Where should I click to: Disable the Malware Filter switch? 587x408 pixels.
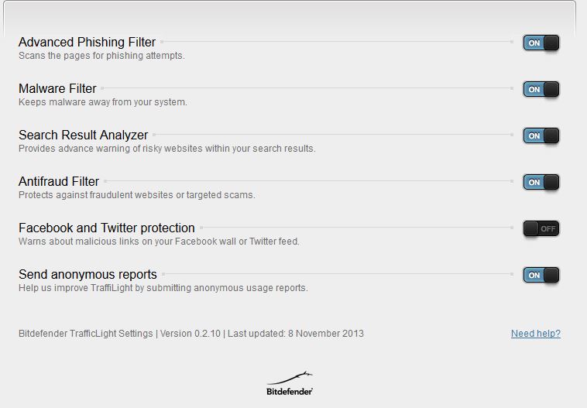point(541,89)
